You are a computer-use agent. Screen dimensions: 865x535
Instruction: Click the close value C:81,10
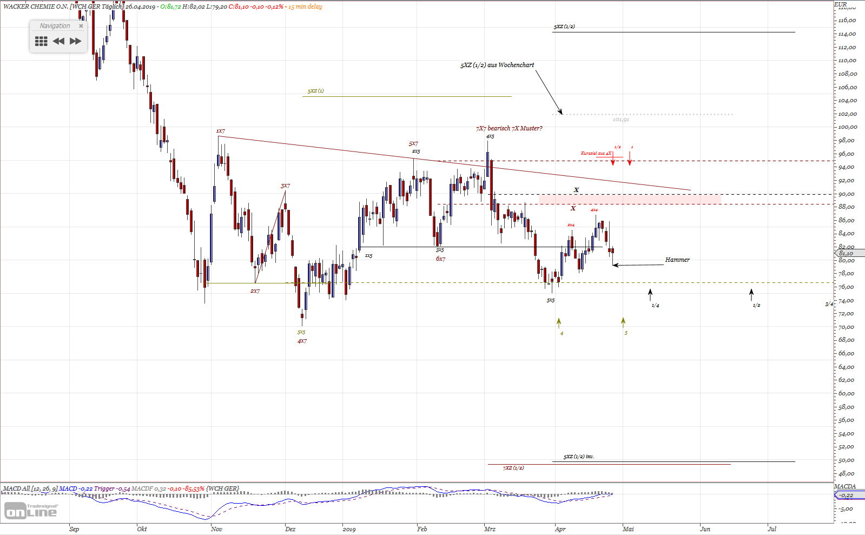point(239,6)
